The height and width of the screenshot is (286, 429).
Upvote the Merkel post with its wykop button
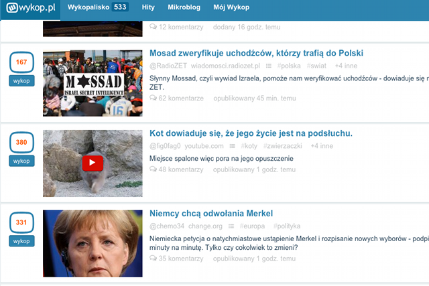click(21, 241)
